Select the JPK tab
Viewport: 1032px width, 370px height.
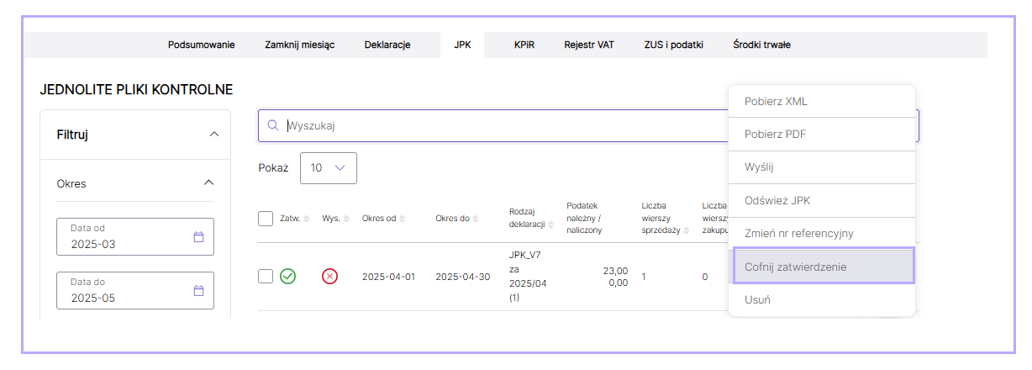(x=462, y=45)
